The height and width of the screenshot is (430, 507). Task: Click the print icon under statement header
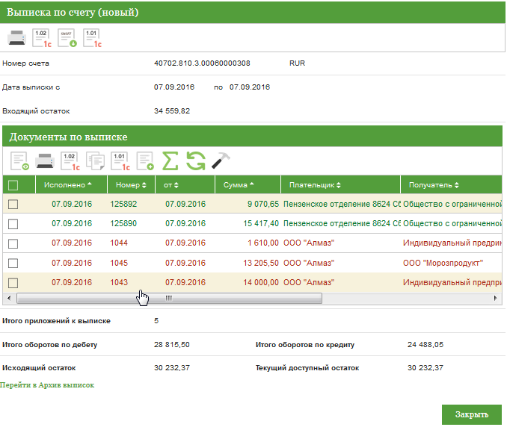tap(18, 38)
